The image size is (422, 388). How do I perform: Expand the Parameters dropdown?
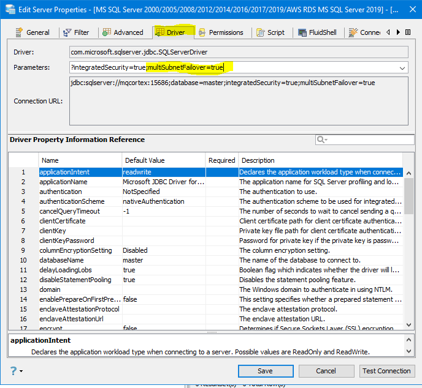(402, 67)
